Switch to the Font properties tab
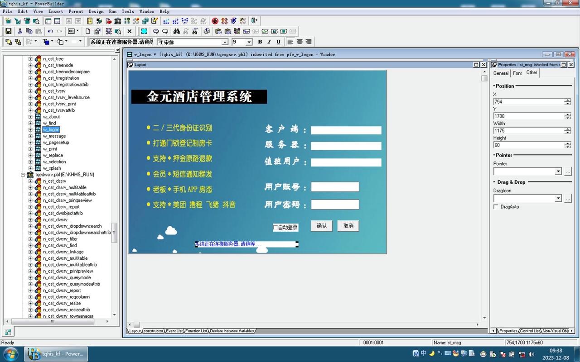Screen dimensions: 580x362 (x=517, y=73)
